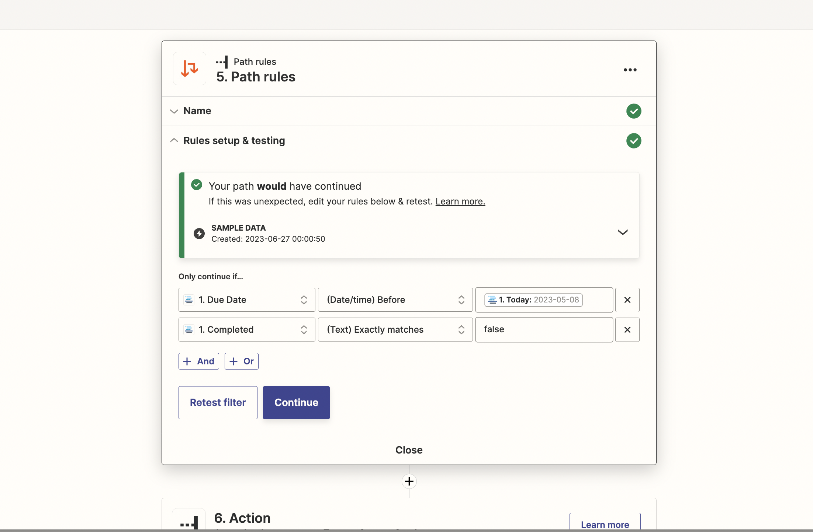Open the three-dot options menu for Path rules
Screen dimensions: 813x532
[x=630, y=70]
